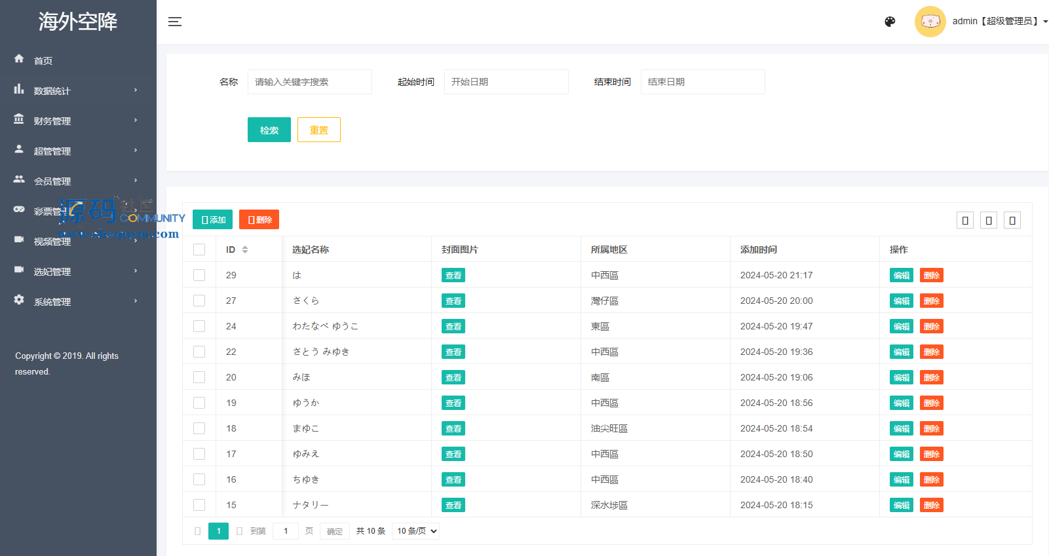Click the person icon for 超管管理

(19, 149)
